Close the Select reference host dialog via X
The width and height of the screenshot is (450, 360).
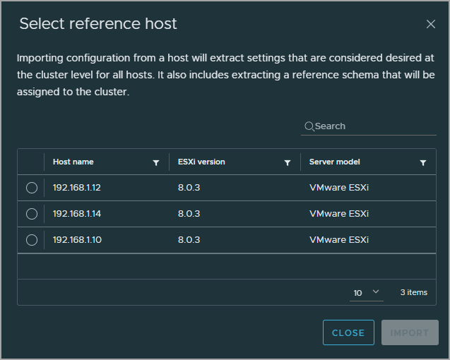(x=430, y=24)
